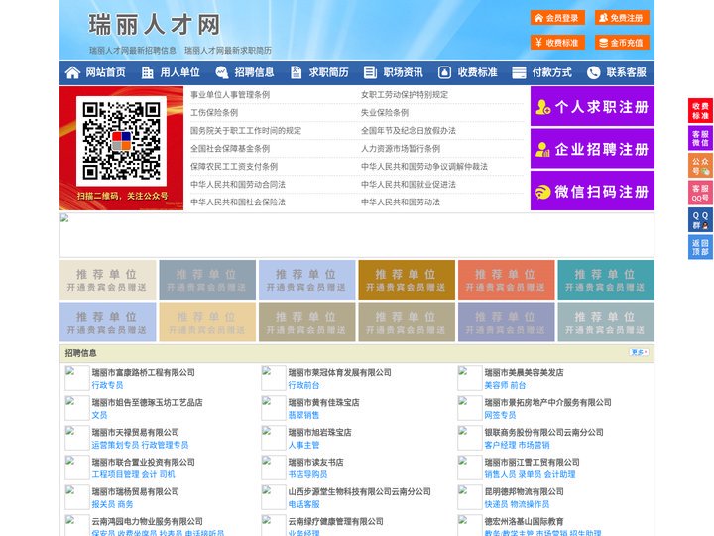The height and width of the screenshot is (536, 714).
Task: Open QQ群 floating sidebar button
Action: point(700,220)
